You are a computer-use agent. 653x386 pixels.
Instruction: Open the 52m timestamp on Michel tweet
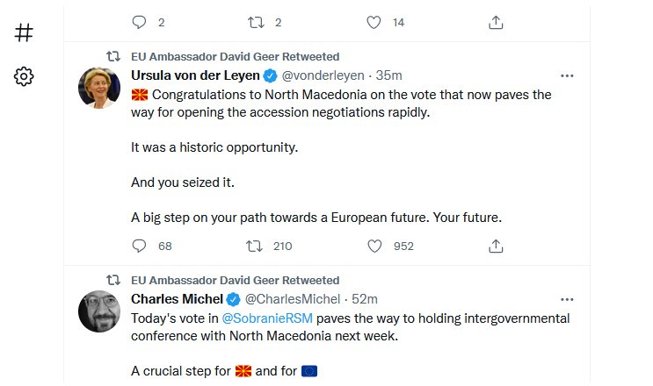pos(365,299)
